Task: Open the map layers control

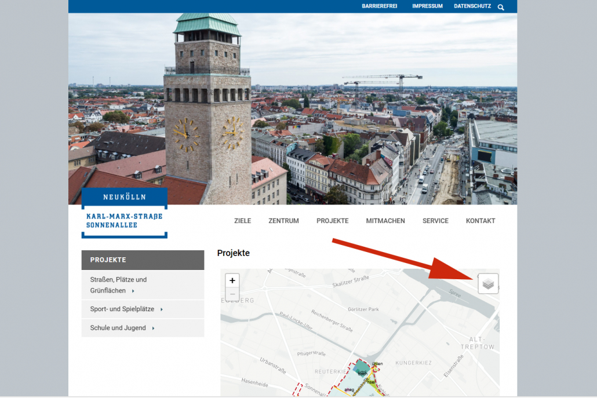Action: pyautogui.click(x=488, y=283)
